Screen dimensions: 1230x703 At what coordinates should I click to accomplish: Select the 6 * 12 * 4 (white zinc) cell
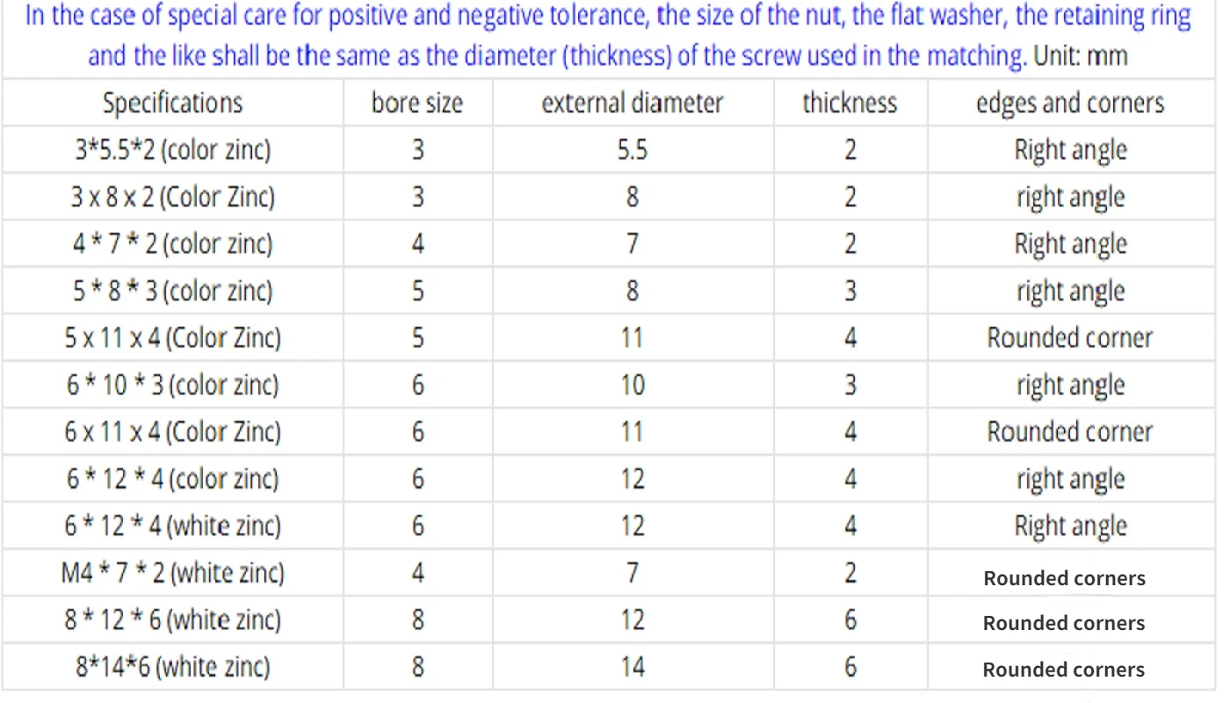click(x=172, y=525)
